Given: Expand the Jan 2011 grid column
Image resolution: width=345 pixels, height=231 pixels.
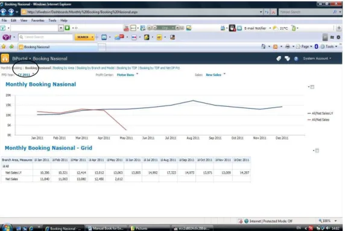Looking at the screenshot, I should tap(36, 160).
